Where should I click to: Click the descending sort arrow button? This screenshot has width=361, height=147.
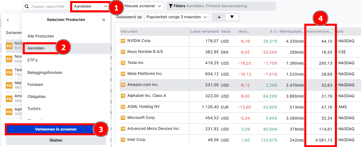(x=232, y=17)
